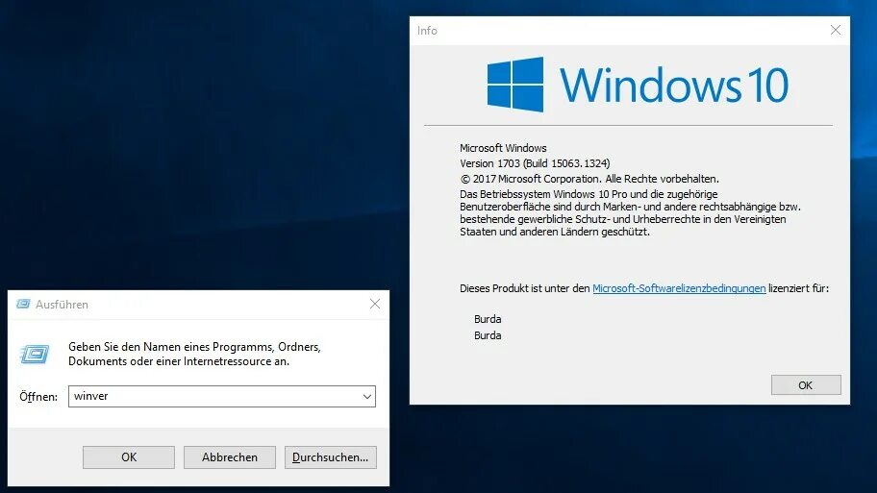This screenshot has width=877, height=493.
Task: Close the Info window
Action: [x=835, y=30]
